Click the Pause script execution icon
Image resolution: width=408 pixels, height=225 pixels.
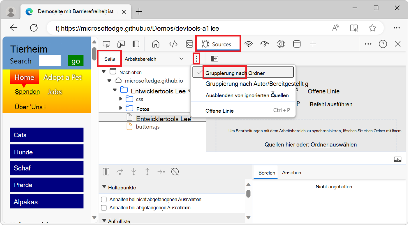coord(106,172)
